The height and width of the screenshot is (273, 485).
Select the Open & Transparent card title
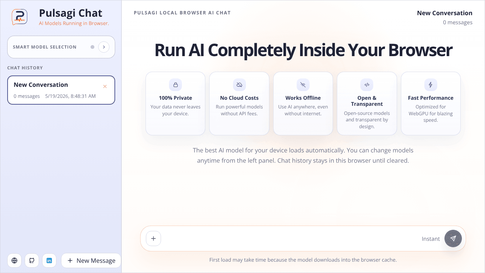(x=367, y=101)
